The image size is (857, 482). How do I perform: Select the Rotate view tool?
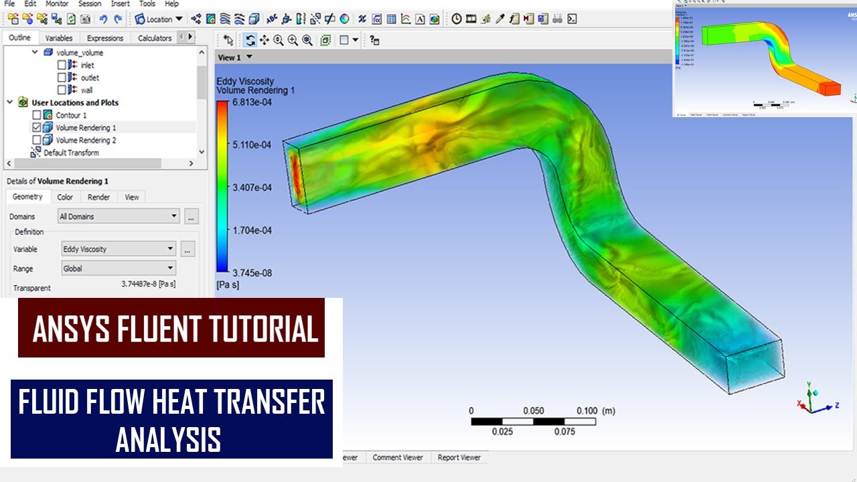250,40
